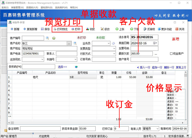Click the 客户地址 input field
The image size is (192, 138).
50,48
